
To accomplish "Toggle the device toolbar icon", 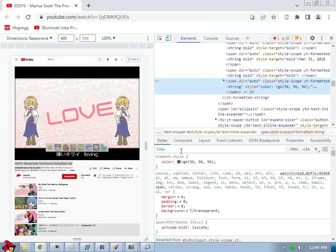I will [168, 38].
